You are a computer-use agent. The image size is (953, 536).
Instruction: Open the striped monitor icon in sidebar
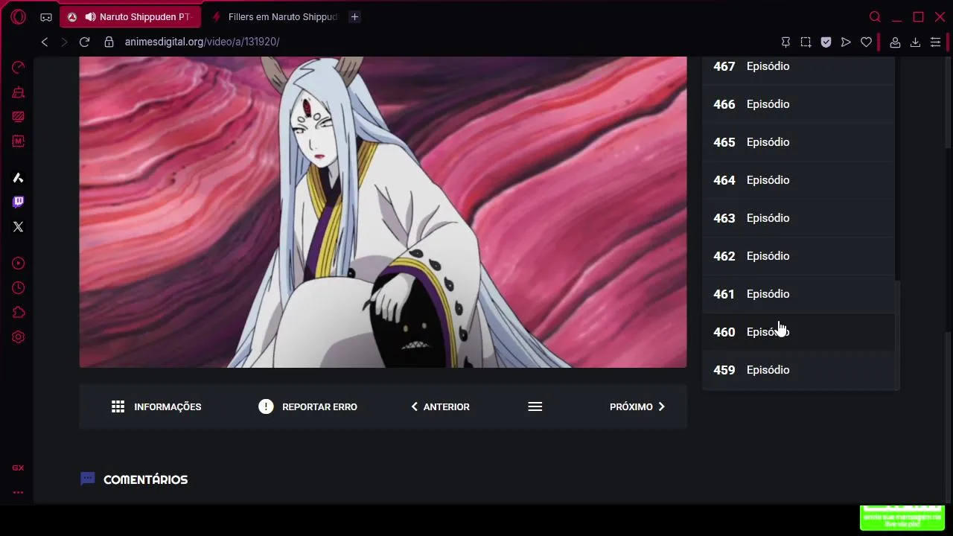coord(19,116)
